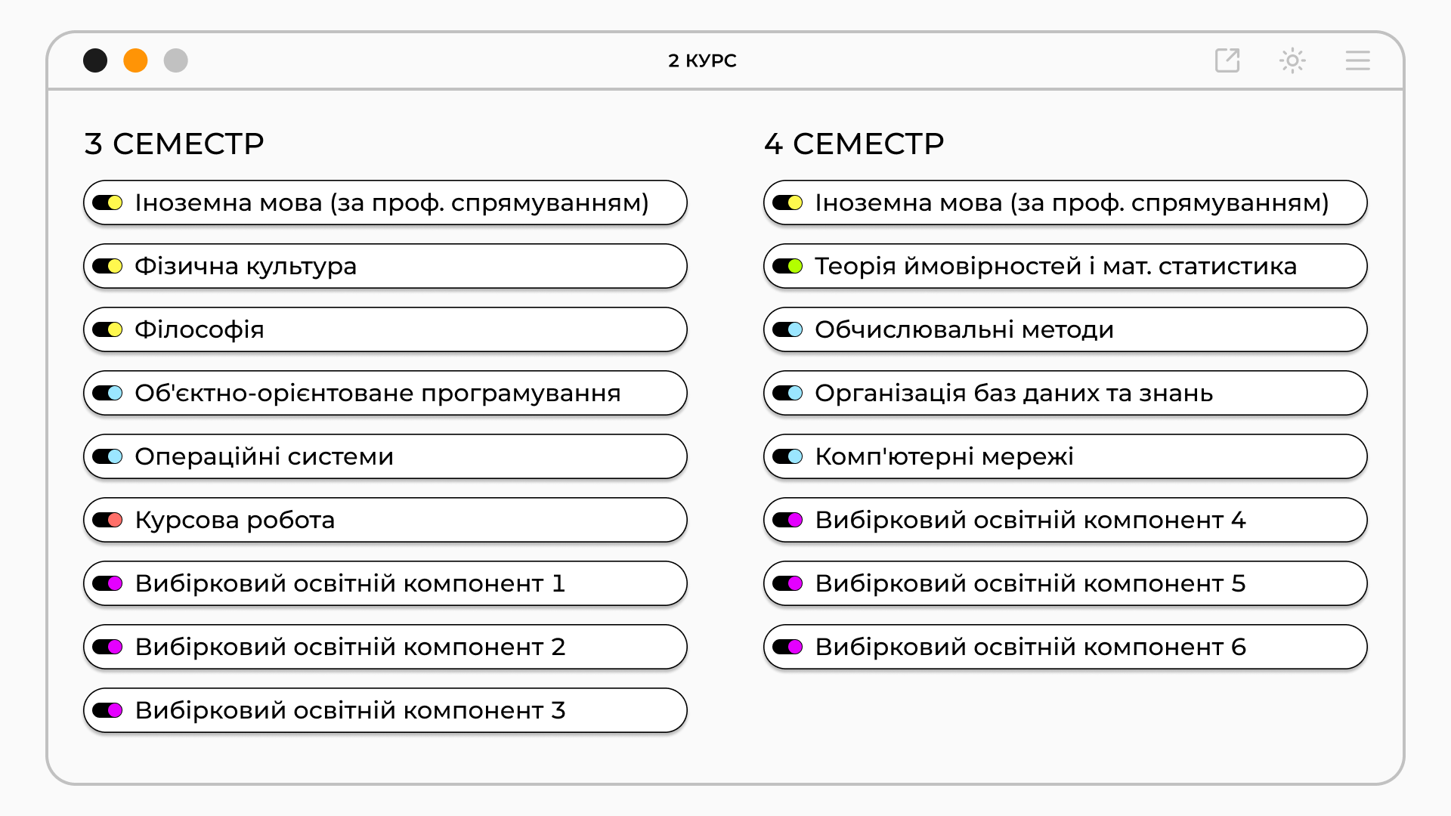Click the black window dot

pos(95,60)
